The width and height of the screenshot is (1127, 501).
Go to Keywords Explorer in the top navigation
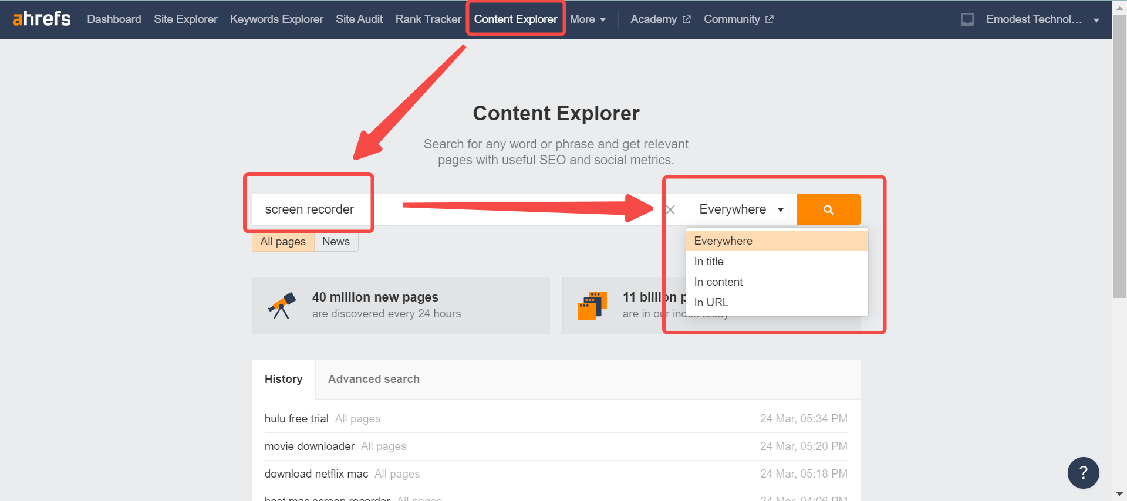(x=276, y=19)
